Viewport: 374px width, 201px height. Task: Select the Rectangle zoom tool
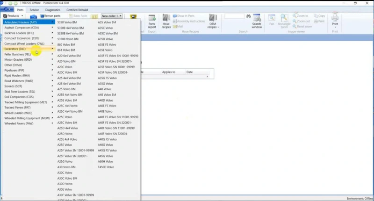point(284,22)
